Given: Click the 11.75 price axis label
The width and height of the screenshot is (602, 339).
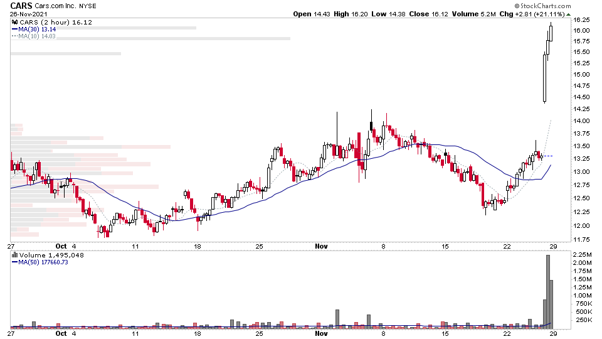Looking at the screenshot, I should (582, 240).
